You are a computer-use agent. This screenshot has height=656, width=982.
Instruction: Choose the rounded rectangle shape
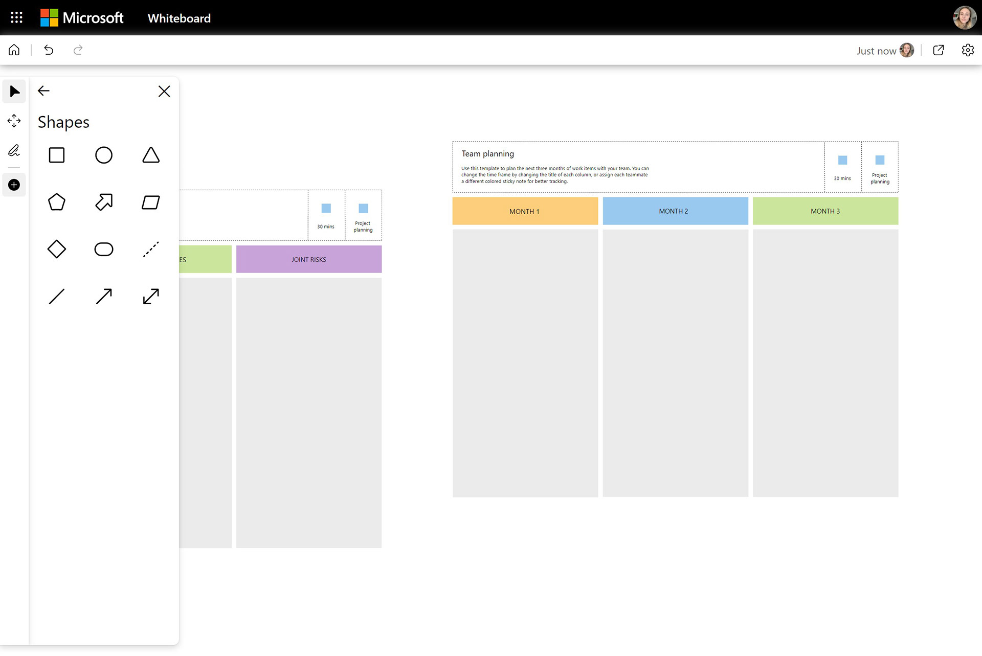tap(104, 250)
